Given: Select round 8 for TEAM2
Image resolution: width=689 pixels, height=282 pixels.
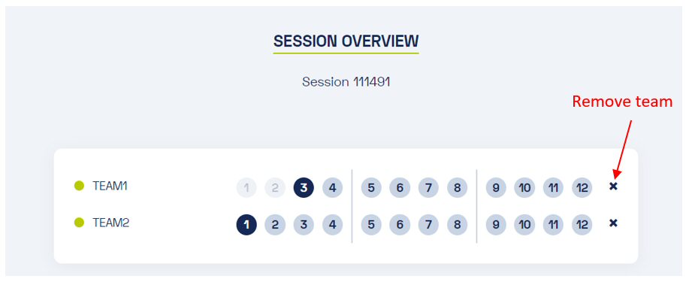Looking at the screenshot, I should 458,225.
